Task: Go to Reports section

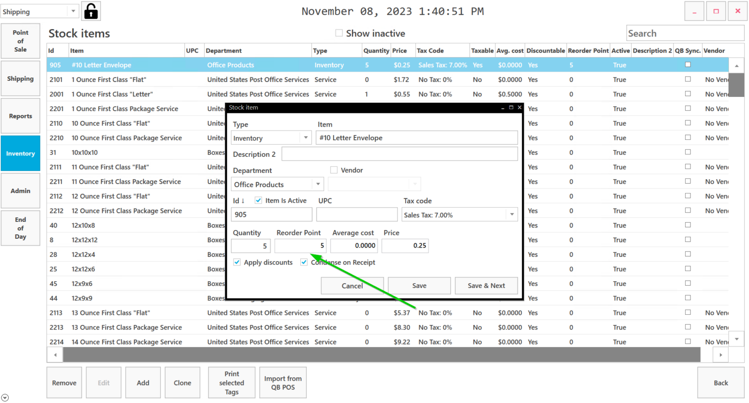Action: (x=20, y=116)
